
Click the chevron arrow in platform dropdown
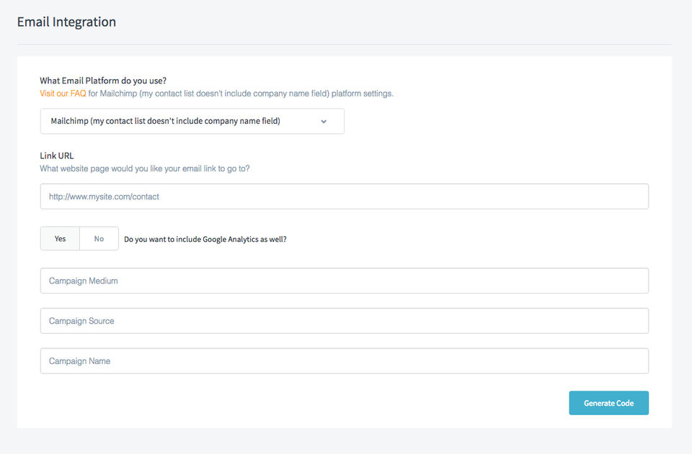click(x=324, y=122)
